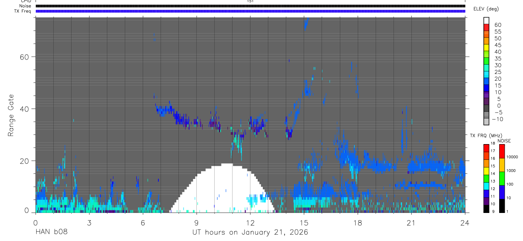Click the "TX FRQ (MHz)" legend title
Screen dimensions: 523x241
click(483, 135)
